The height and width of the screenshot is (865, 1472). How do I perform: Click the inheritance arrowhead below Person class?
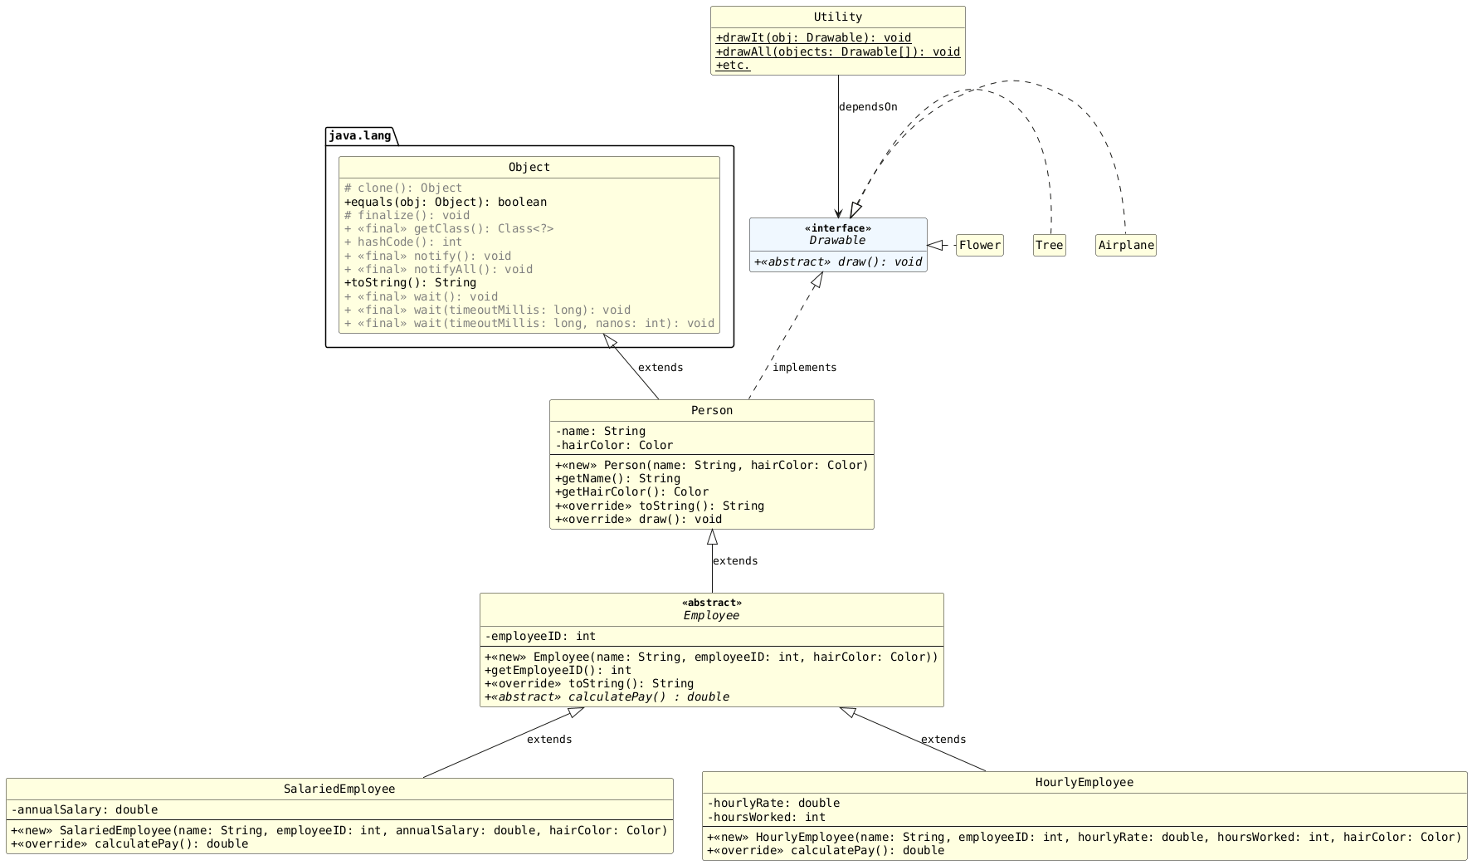pos(712,538)
